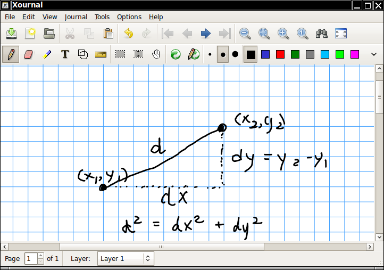Expand the toolbar overflow chevron
Screen dimensions: 384x270
[373, 54]
